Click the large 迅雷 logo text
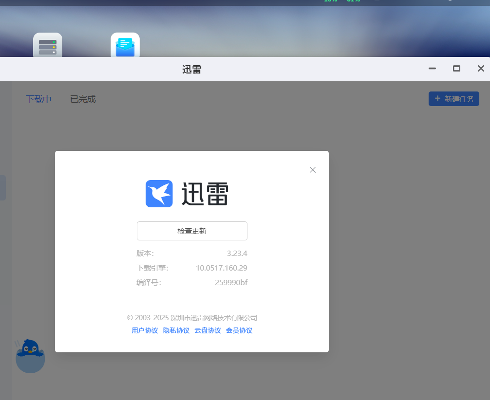This screenshot has height=400, width=490. point(205,194)
